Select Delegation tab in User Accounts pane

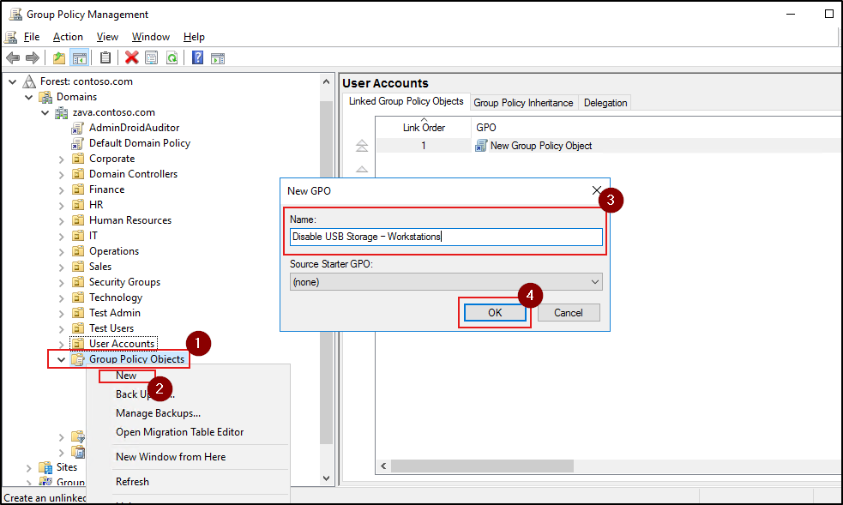(x=605, y=102)
